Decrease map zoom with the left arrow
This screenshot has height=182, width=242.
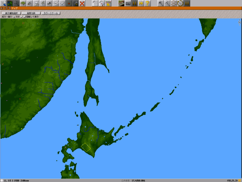coord(14,17)
